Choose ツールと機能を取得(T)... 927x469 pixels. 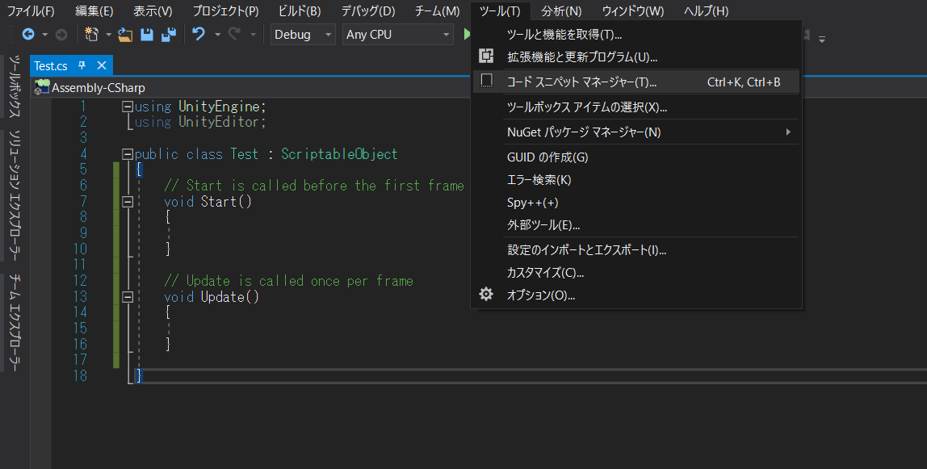[636, 34]
